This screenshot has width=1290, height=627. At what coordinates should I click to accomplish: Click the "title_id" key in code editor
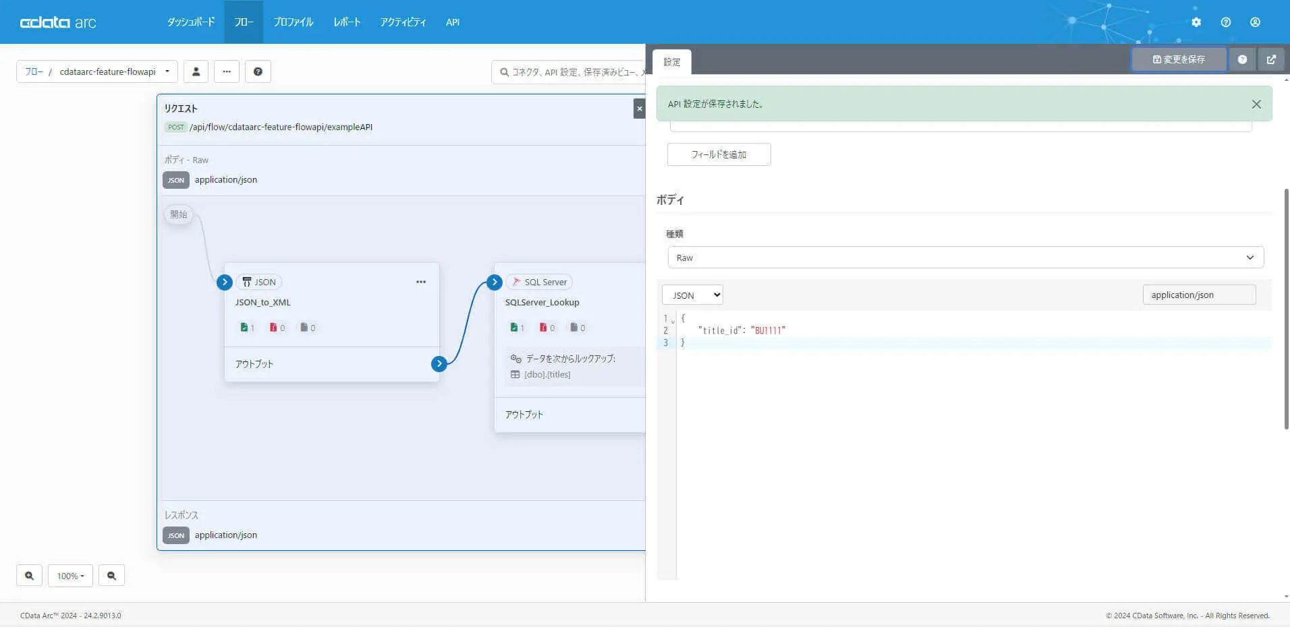click(720, 330)
